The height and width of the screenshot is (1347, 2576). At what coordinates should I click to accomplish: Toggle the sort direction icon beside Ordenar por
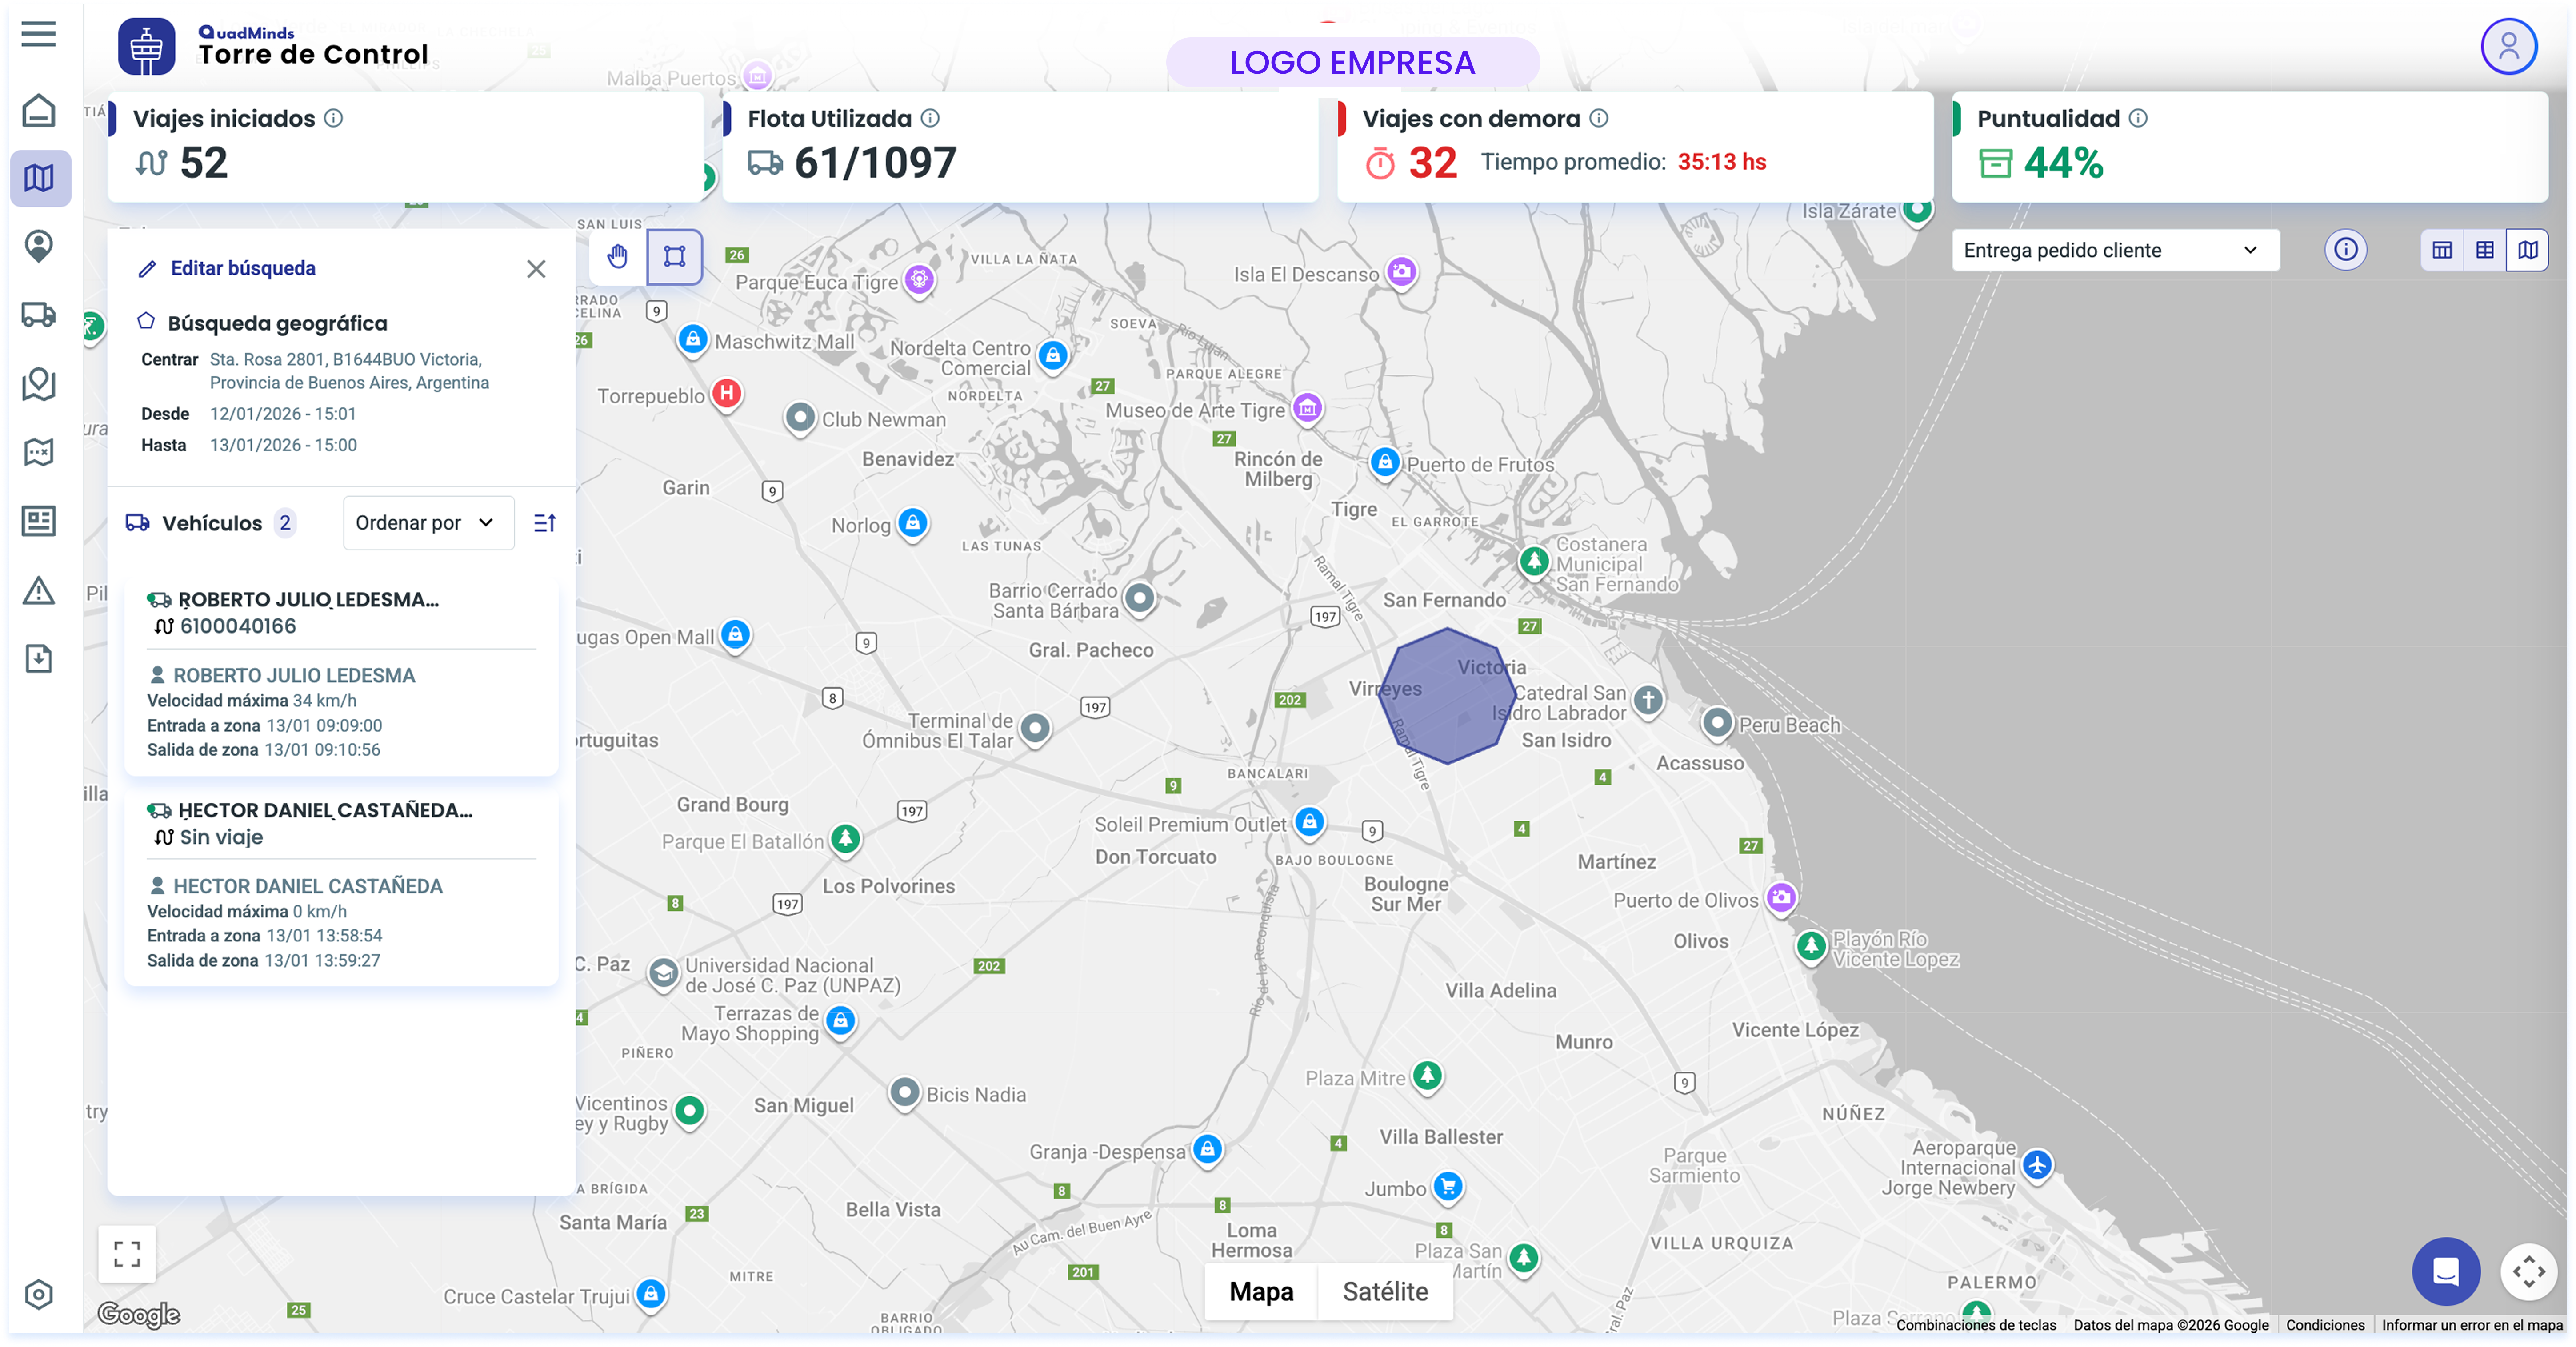[545, 522]
